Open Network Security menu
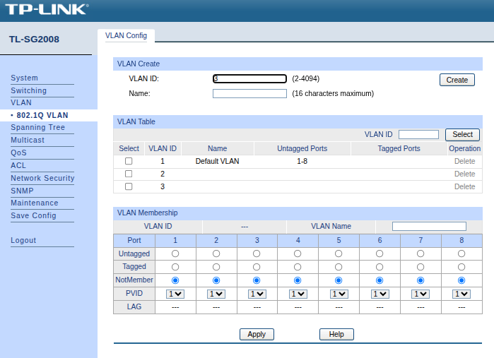Image resolution: width=494 pixels, height=358 pixels. coord(42,178)
